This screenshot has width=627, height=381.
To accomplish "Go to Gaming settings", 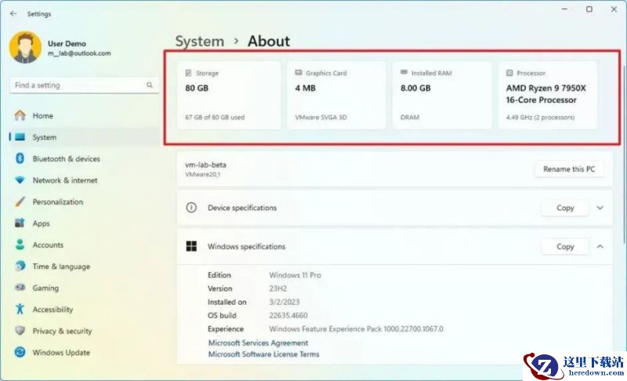I will (x=85, y=288).
